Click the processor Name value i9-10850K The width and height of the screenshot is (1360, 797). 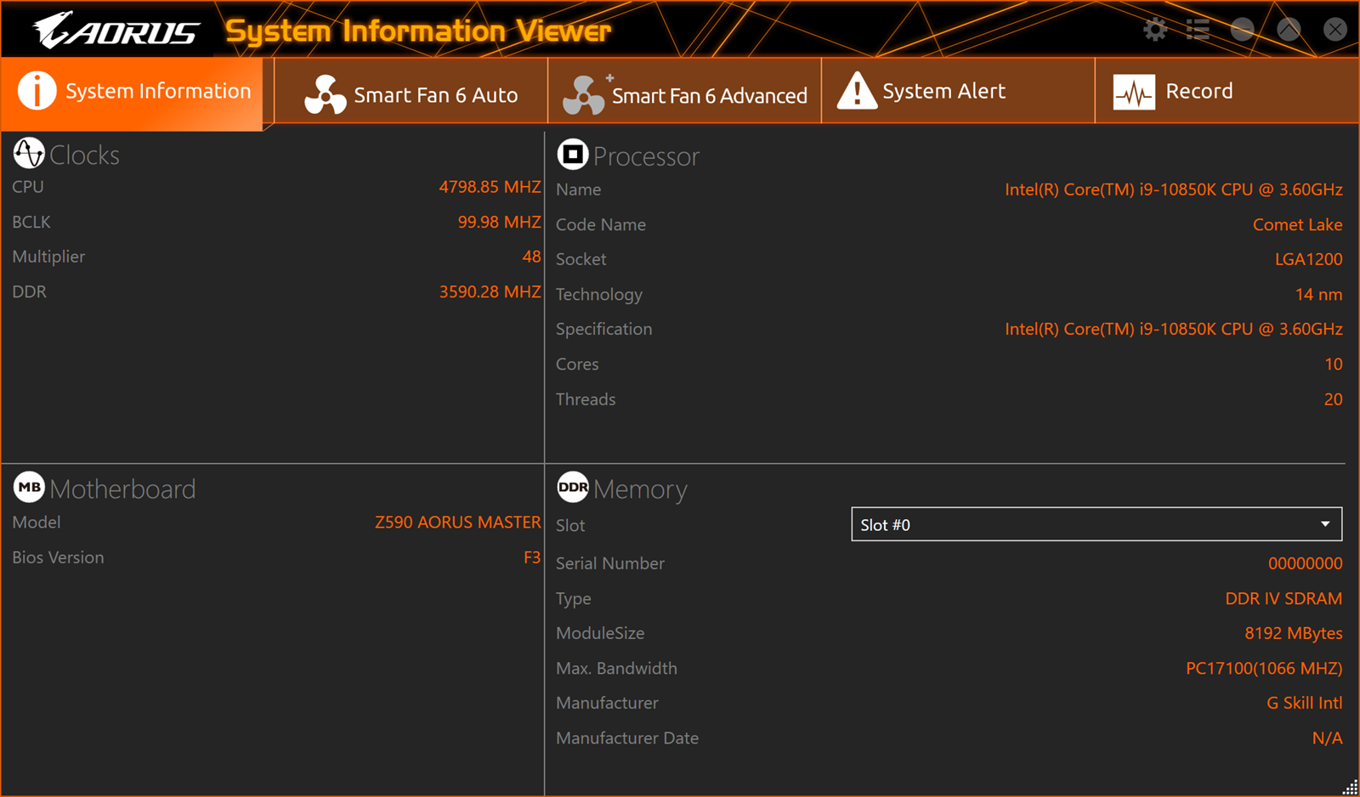coord(1173,189)
